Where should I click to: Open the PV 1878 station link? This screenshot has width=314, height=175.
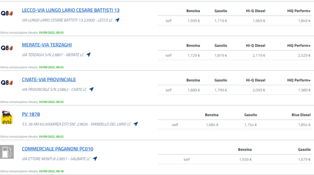click(31, 115)
